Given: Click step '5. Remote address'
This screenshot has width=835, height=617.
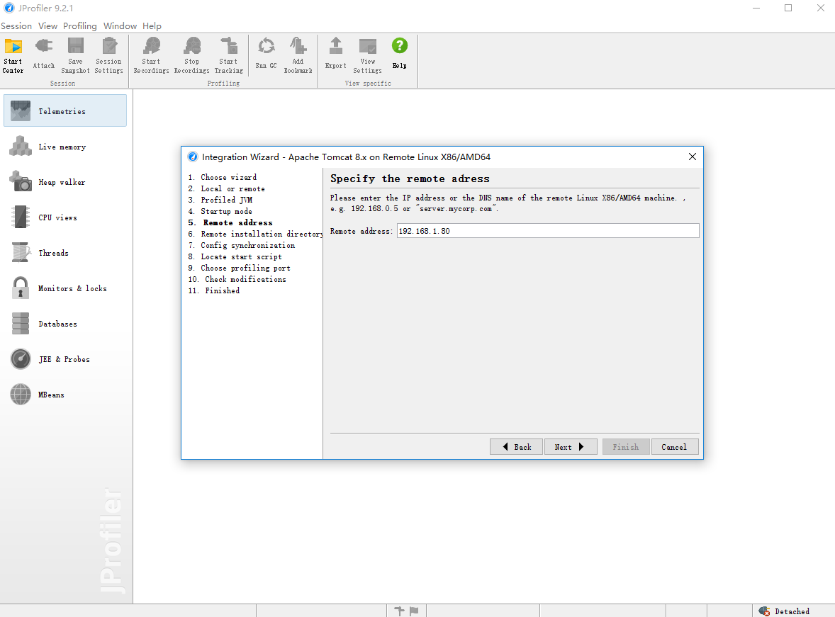Looking at the screenshot, I should (230, 222).
